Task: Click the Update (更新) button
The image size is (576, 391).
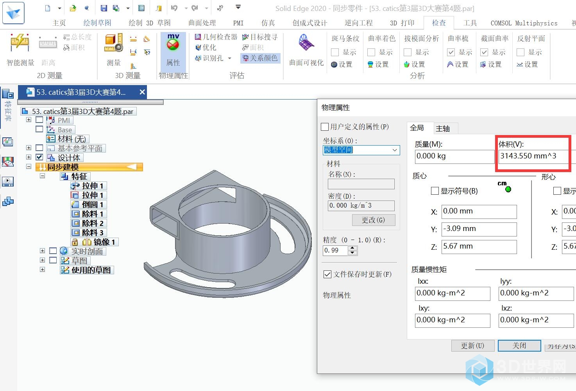Action: tap(473, 346)
